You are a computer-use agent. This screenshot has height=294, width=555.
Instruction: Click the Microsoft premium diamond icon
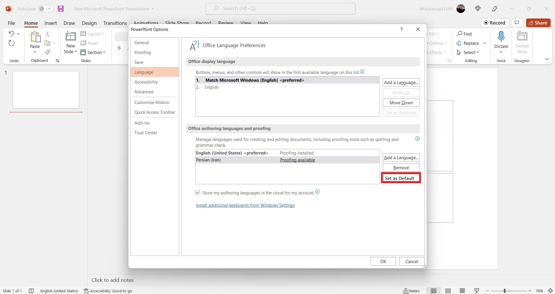coord(478,9)
